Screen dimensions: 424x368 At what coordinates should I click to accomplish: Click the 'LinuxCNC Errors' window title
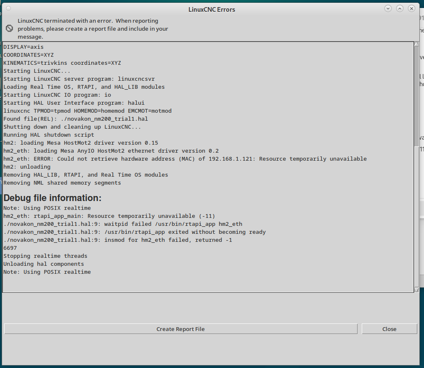click(212, 10)
